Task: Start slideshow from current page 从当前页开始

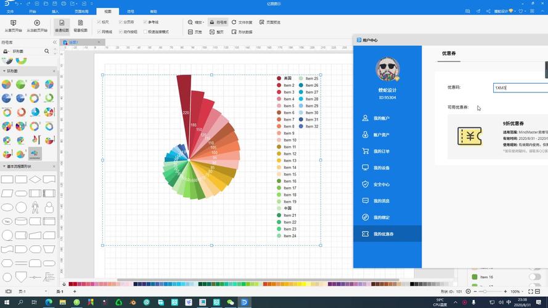Action: [37, 26]
